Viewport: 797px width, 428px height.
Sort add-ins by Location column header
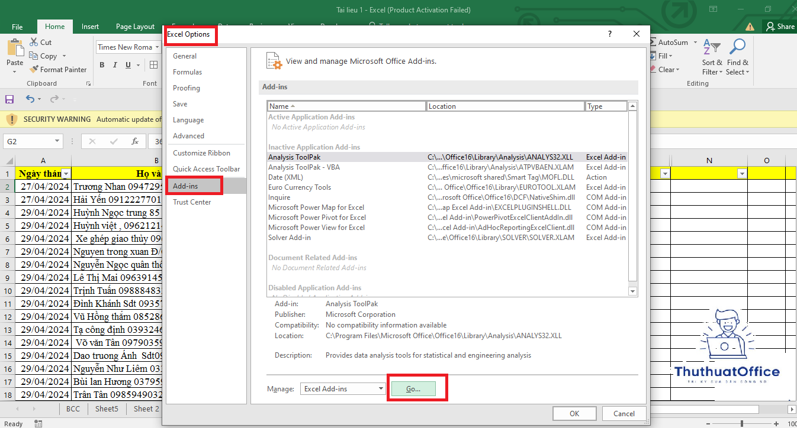[x=506, y=106]
